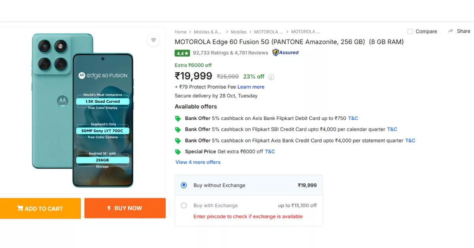Click Learn more for Protect Promise Fee
Screen dimensions: 474x248
coord(251,86)
